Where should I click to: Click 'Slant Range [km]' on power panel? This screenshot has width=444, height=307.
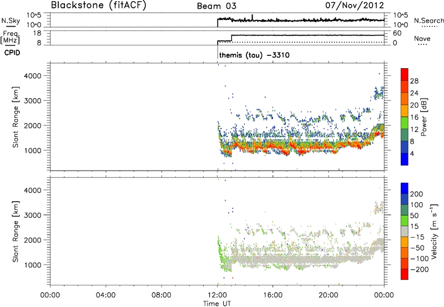pyautogui.click(x=16, y=117)
